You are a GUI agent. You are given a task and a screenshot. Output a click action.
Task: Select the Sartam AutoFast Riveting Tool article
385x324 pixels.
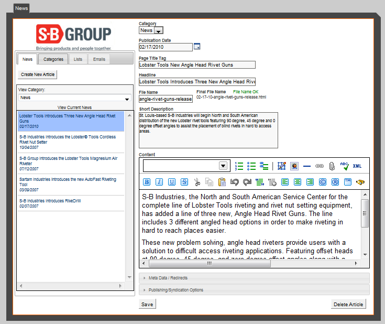71,185
